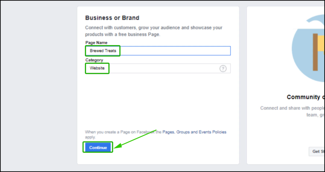Click the brown flagpole in the illustration
The width and height of the screenshot is (325, 172).
[315, 52]
